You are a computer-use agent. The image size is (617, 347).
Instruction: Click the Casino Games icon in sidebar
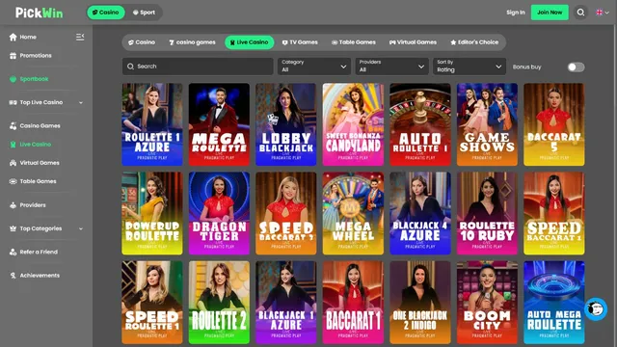(x=13, y=126)
